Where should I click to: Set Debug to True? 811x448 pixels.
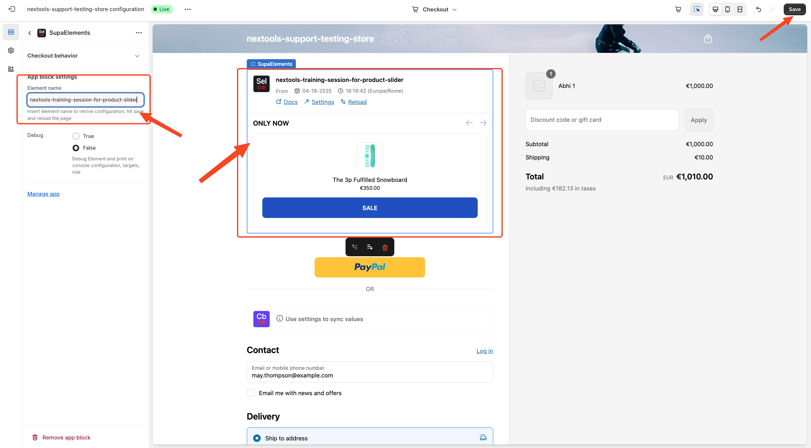(x=76, y=136)
